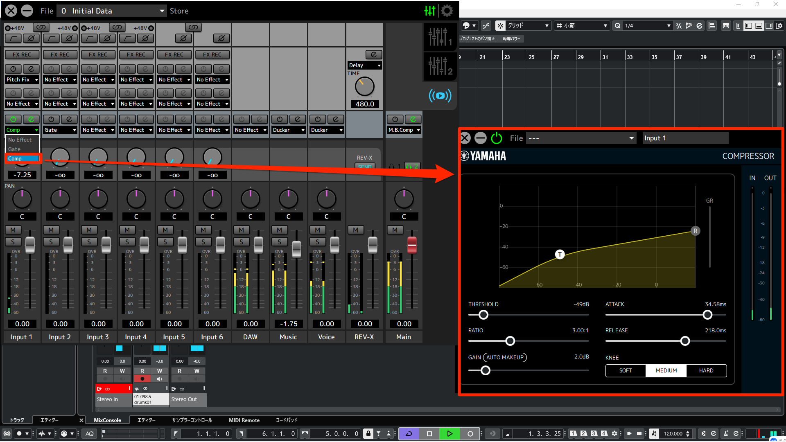
Task: Switch to MixConsole tab
Action: point(107,420)
